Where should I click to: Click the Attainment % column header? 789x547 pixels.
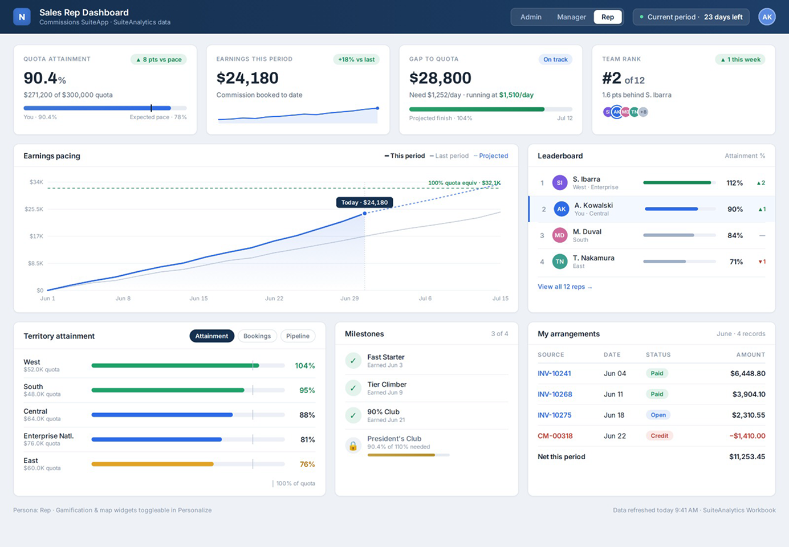coord(745,156)
